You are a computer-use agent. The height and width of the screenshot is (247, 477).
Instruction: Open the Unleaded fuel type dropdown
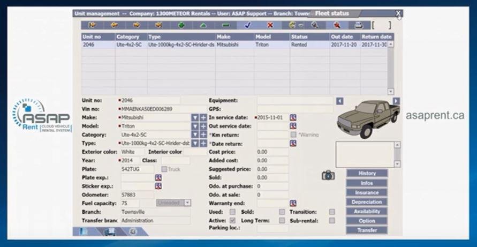(x=188, y=203)
